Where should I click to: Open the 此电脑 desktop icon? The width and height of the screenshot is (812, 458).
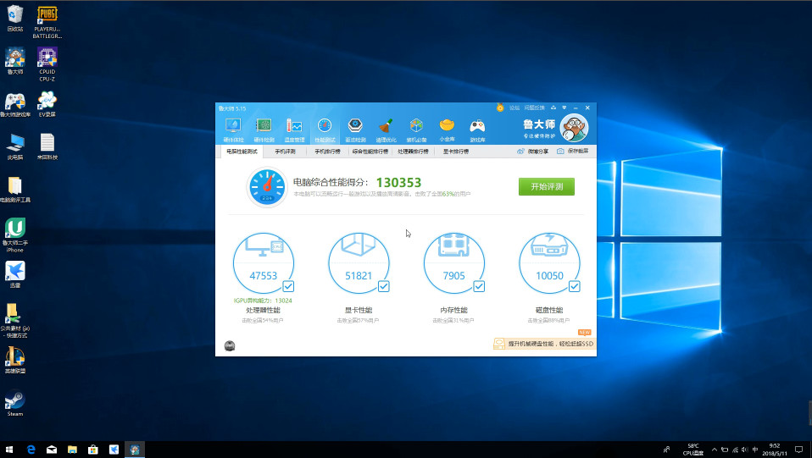(15, 146)
